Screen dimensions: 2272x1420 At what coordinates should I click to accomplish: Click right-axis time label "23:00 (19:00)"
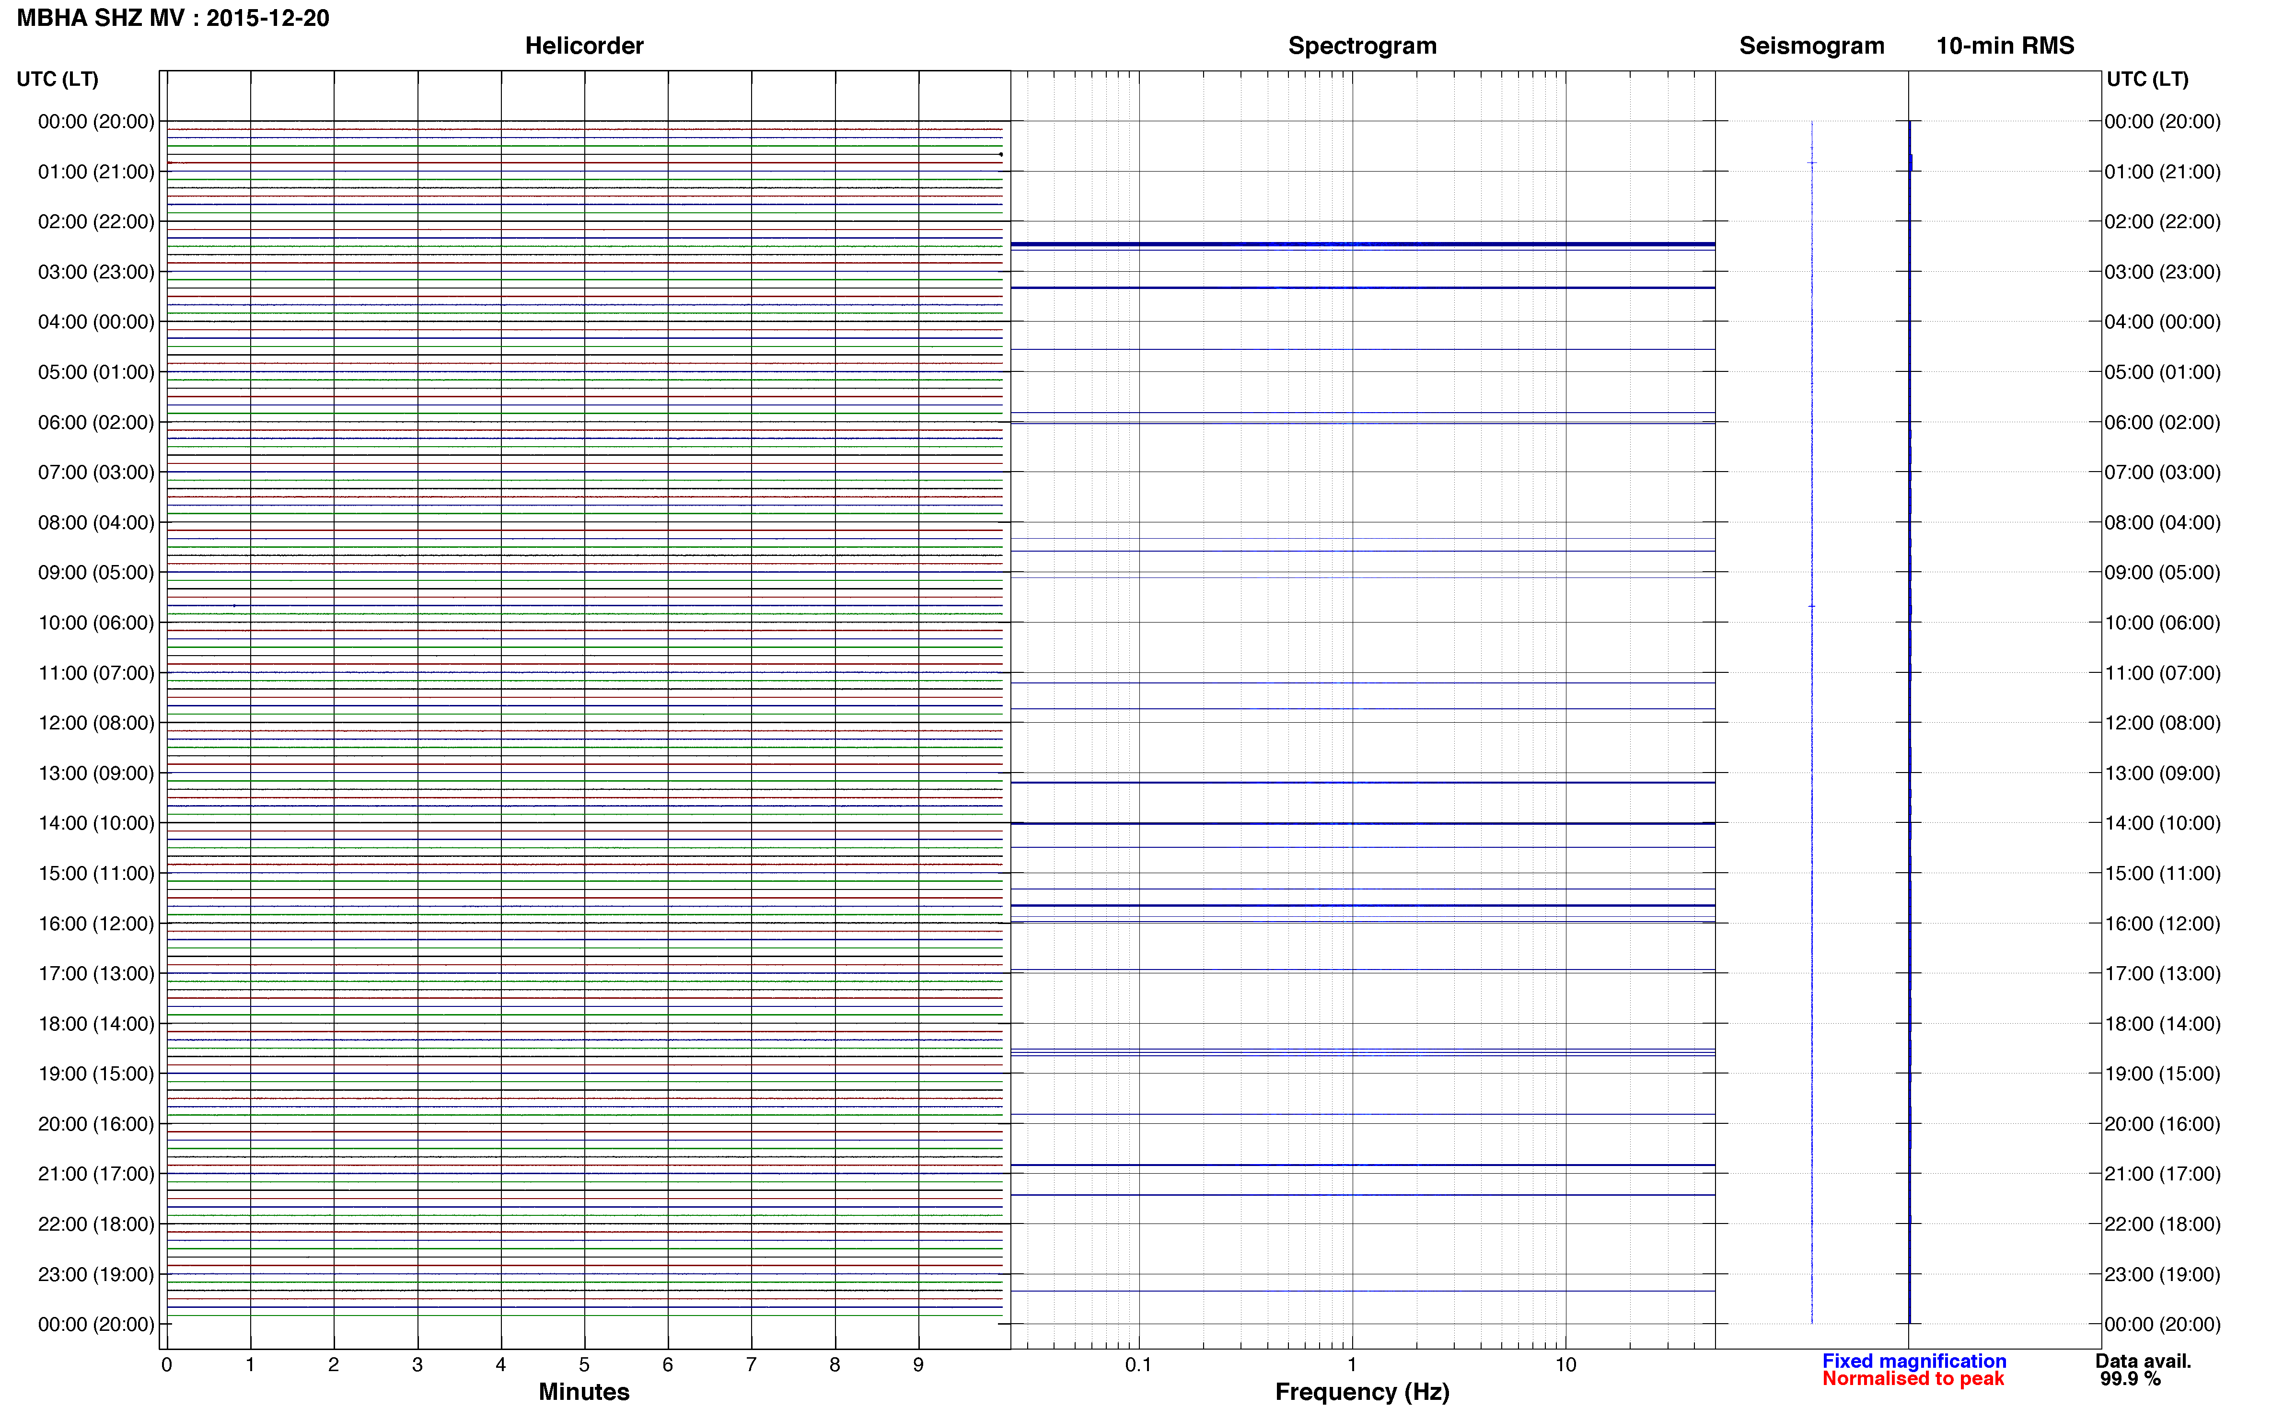pos(2163,1274)
